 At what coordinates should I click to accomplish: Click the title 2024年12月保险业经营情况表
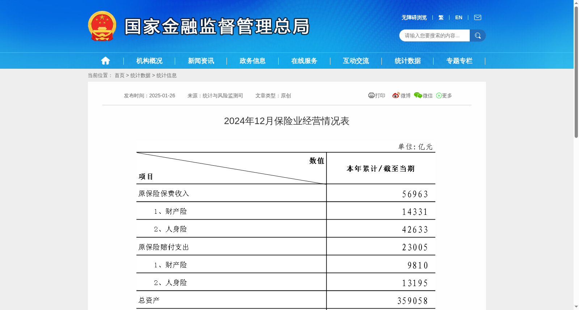[x=287, y=121]
